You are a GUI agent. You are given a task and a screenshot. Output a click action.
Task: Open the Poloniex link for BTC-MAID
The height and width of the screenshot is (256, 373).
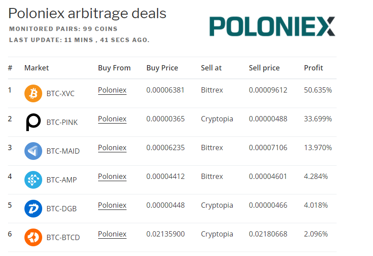[112, 147]
